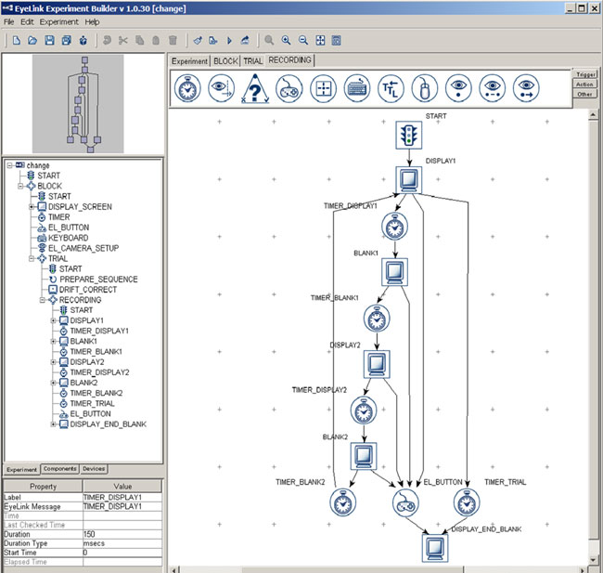Open the Edit menu
The height and width of the screenshot is (573, 603).
[x=27, y=22]
